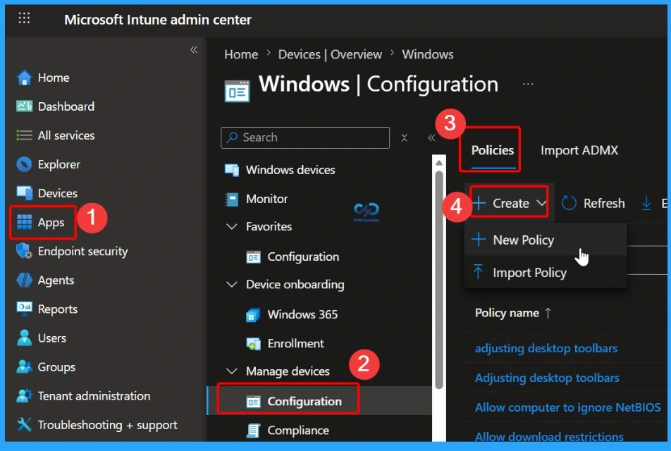Click the Endpoint security shield icon
671x451 pixels.
24,251
